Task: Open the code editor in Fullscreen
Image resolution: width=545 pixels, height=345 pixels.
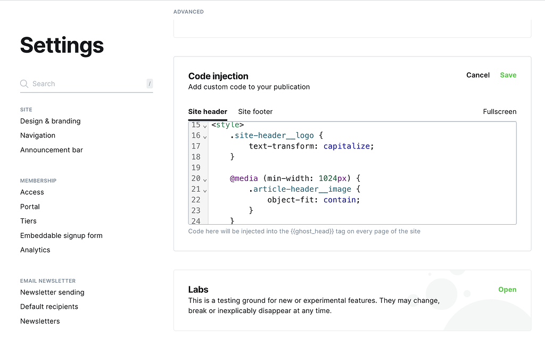Action: point(499,111)
